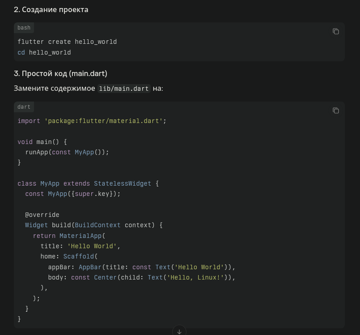Click the "return MaterialApp(" line
360x335 pixels.
pos(68,236)
